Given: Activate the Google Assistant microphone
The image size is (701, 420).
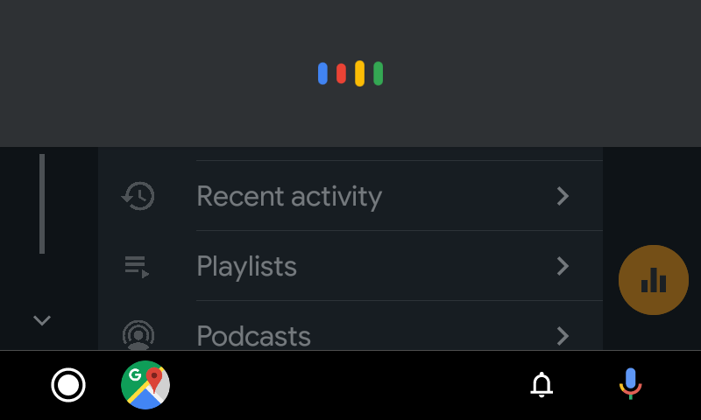Looking at the screenshot, I should coord(629,385).
